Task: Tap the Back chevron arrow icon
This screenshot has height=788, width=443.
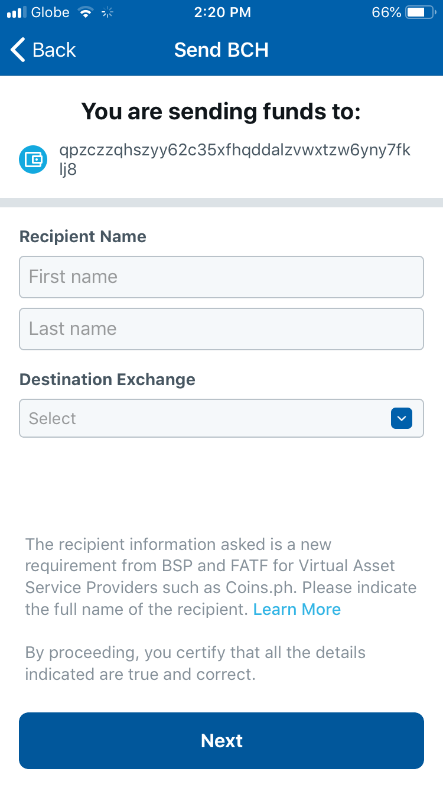Action: [18, 50]
